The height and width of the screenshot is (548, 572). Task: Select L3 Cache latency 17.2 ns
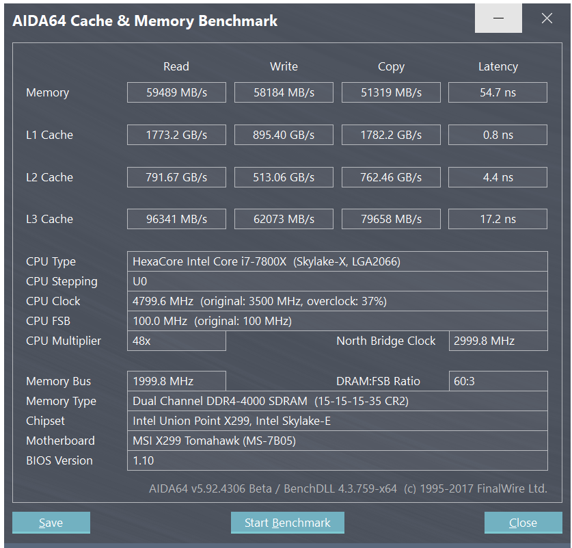click(x=498, y=219)
